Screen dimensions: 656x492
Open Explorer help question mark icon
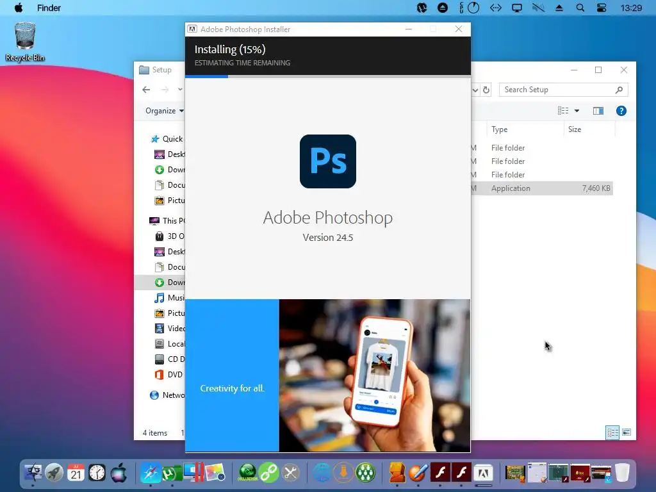pyautogui.click(x=621, y=111)
